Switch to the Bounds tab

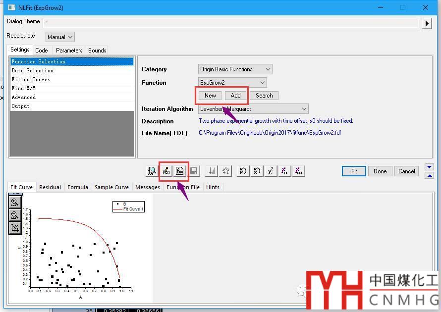pos(97,51)
